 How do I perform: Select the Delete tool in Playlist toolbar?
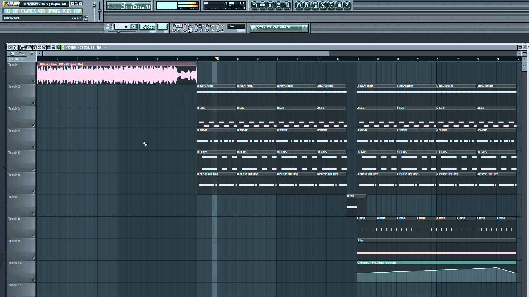30,47
